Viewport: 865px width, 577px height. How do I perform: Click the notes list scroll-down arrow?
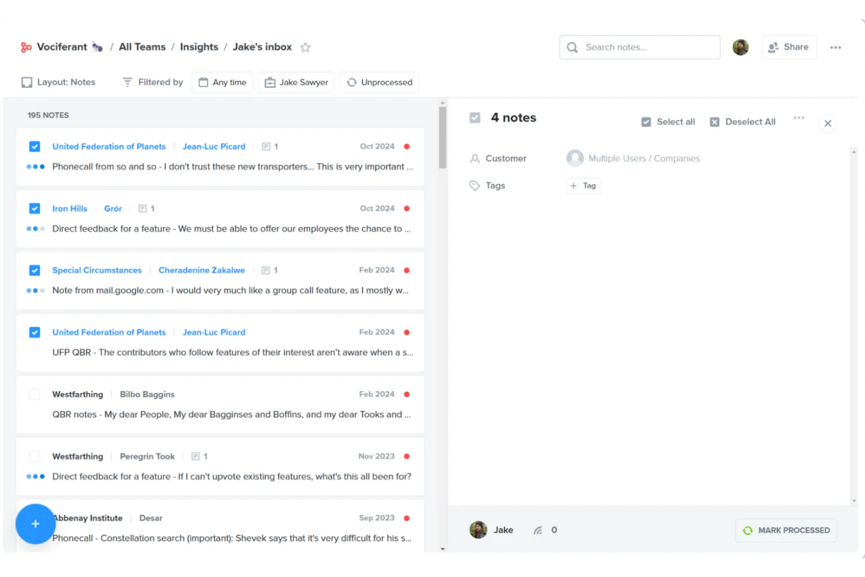pos(442,548)
